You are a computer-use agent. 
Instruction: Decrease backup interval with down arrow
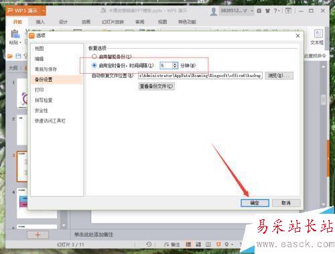(175, 67)
